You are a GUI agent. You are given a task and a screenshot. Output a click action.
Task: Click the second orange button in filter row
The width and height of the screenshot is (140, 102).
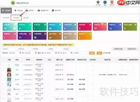point(99,53)
